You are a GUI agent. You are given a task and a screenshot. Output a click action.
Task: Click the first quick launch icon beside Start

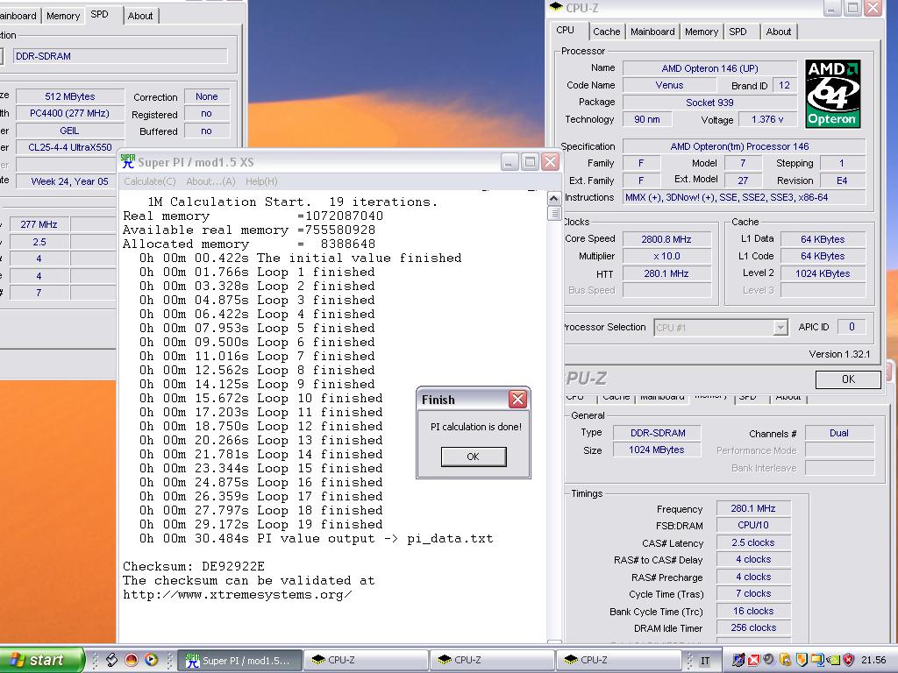111,660
